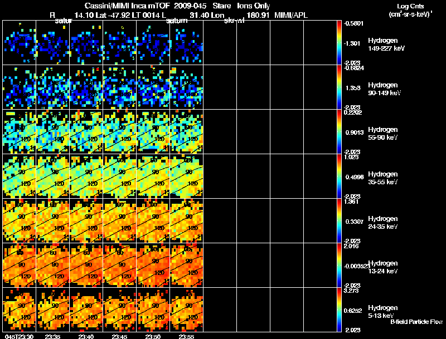This screenshot has height=339, width=446.
Task: Click the 'Hydrogen 5-13 keV' row label
Action: [x=383, y=312]
